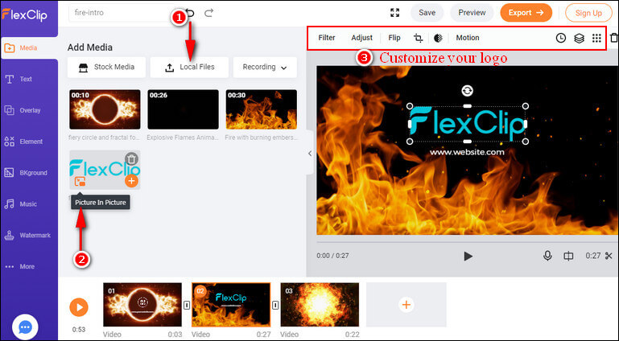Viewport: 619px width, 341px height.
Task: Click the top-left resize handle of the logo
Action: pos(410,106)
